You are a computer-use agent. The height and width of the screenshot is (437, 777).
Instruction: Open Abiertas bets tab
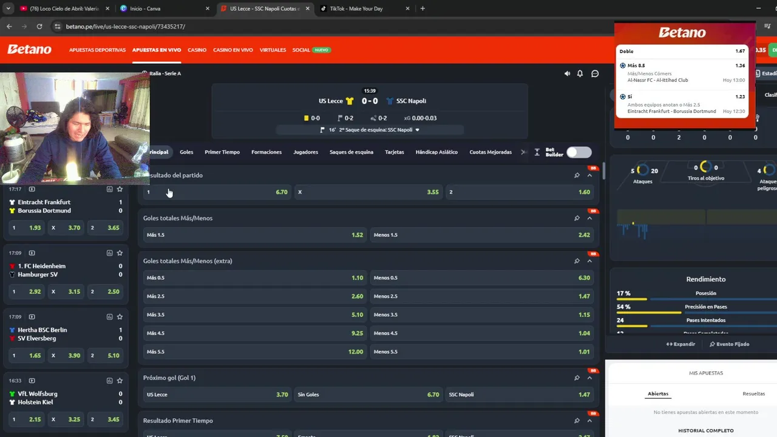(658, 394)
